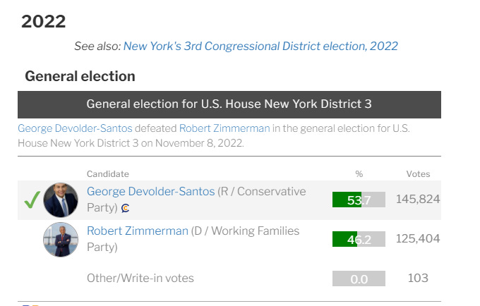
Task: Open George Devolder-Santos name in candidate table
Action: 150,191
